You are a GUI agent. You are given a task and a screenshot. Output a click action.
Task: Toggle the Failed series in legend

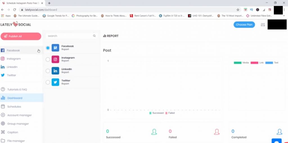click(x=170, y=113)
